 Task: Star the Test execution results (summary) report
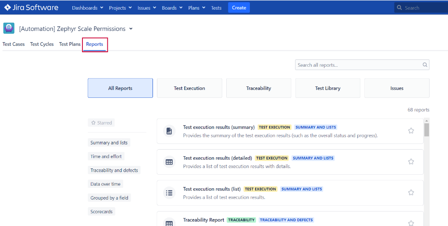[411, 131]
